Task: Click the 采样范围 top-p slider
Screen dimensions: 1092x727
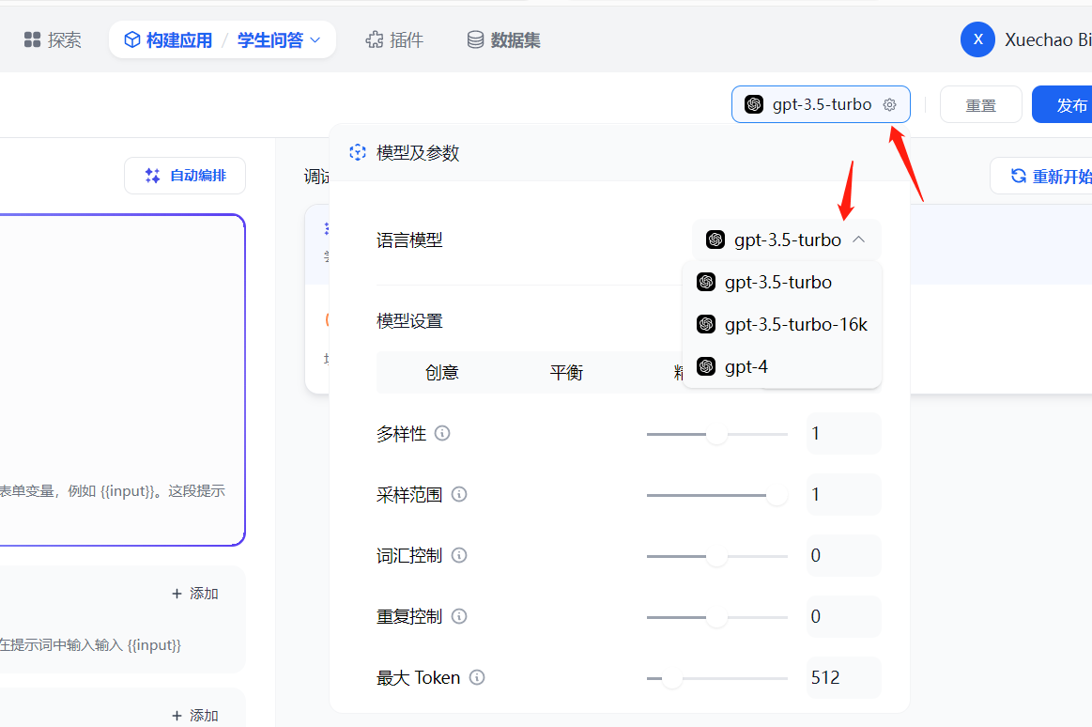Action: [x=717, y=495]
